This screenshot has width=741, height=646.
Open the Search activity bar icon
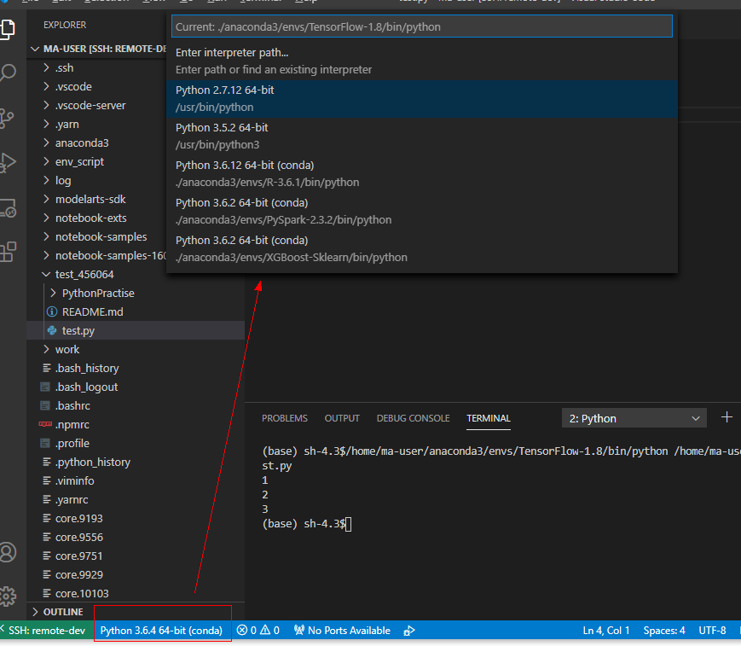8,73
